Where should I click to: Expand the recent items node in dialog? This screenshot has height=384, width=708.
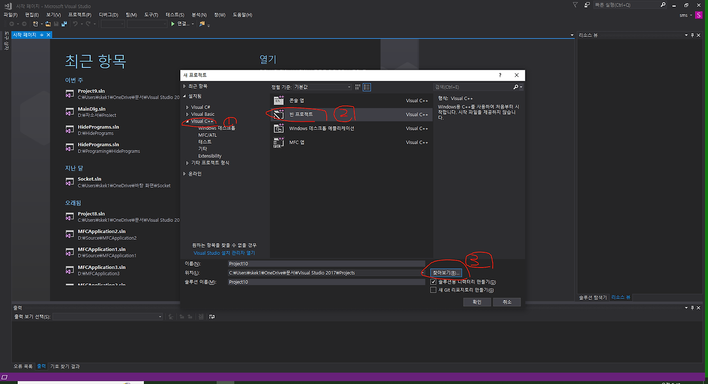185,86
